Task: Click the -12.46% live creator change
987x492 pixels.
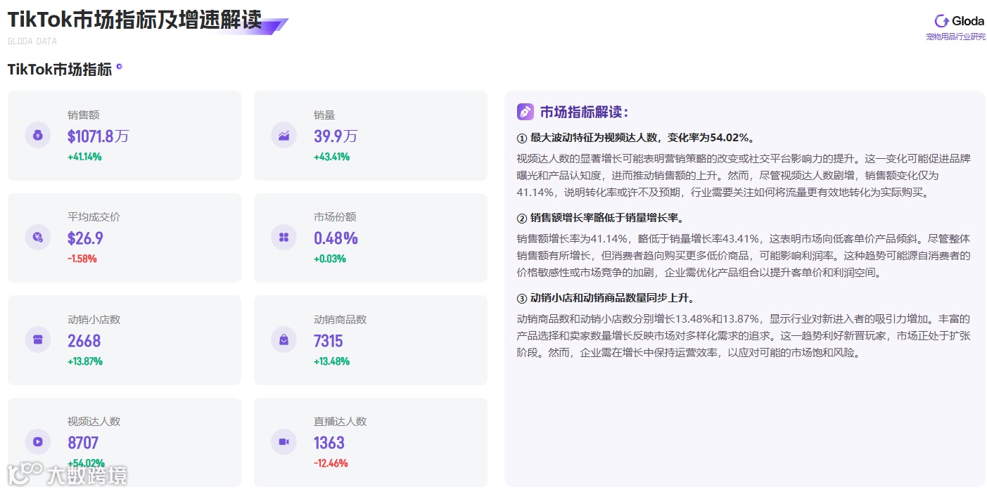Action: (331, 463)
